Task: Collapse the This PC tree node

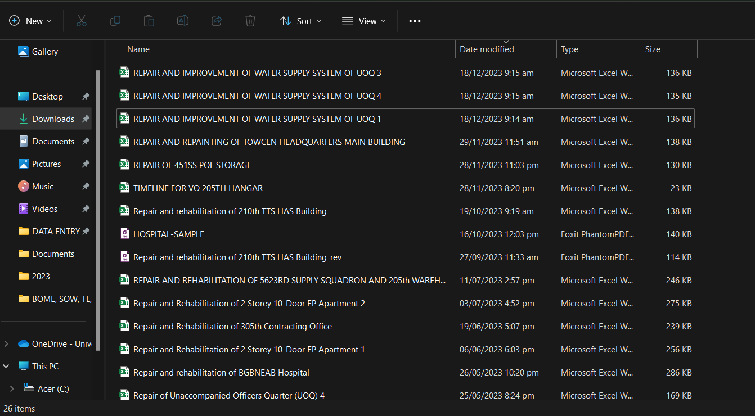Action: pyautogui.click(x=7, y=366)
